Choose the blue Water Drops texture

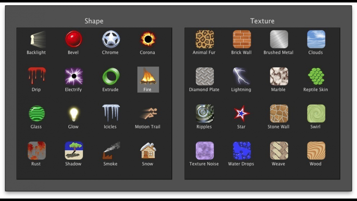(x=242, y=151)
